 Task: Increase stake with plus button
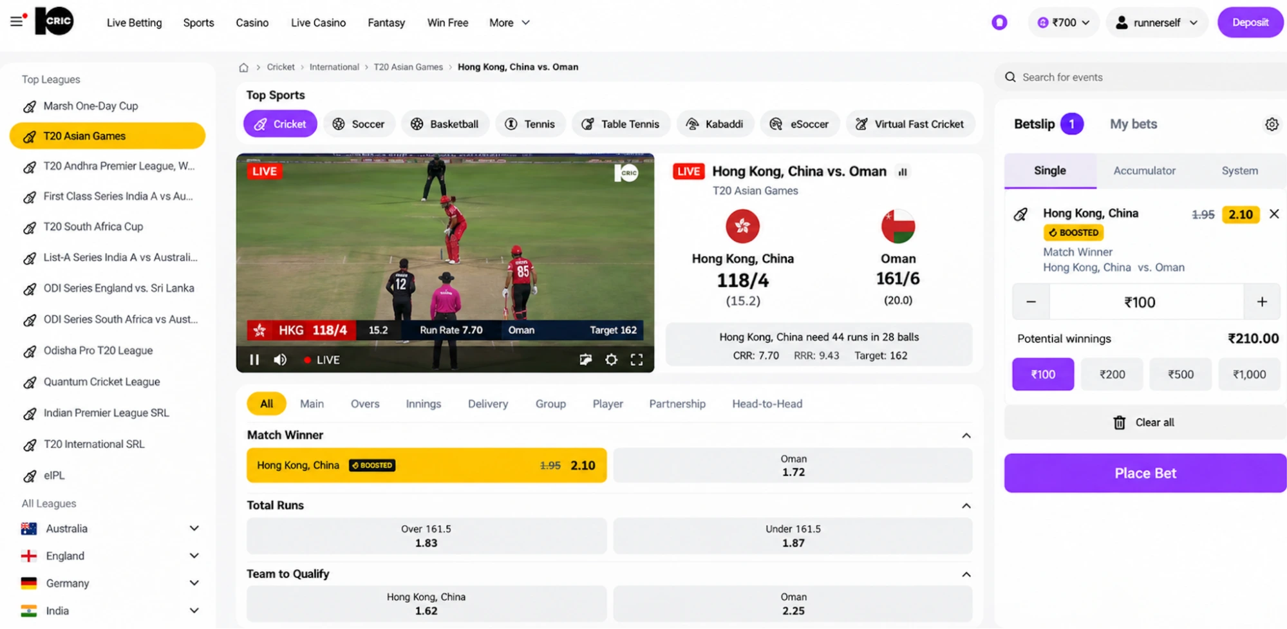tap(1262, 302)
